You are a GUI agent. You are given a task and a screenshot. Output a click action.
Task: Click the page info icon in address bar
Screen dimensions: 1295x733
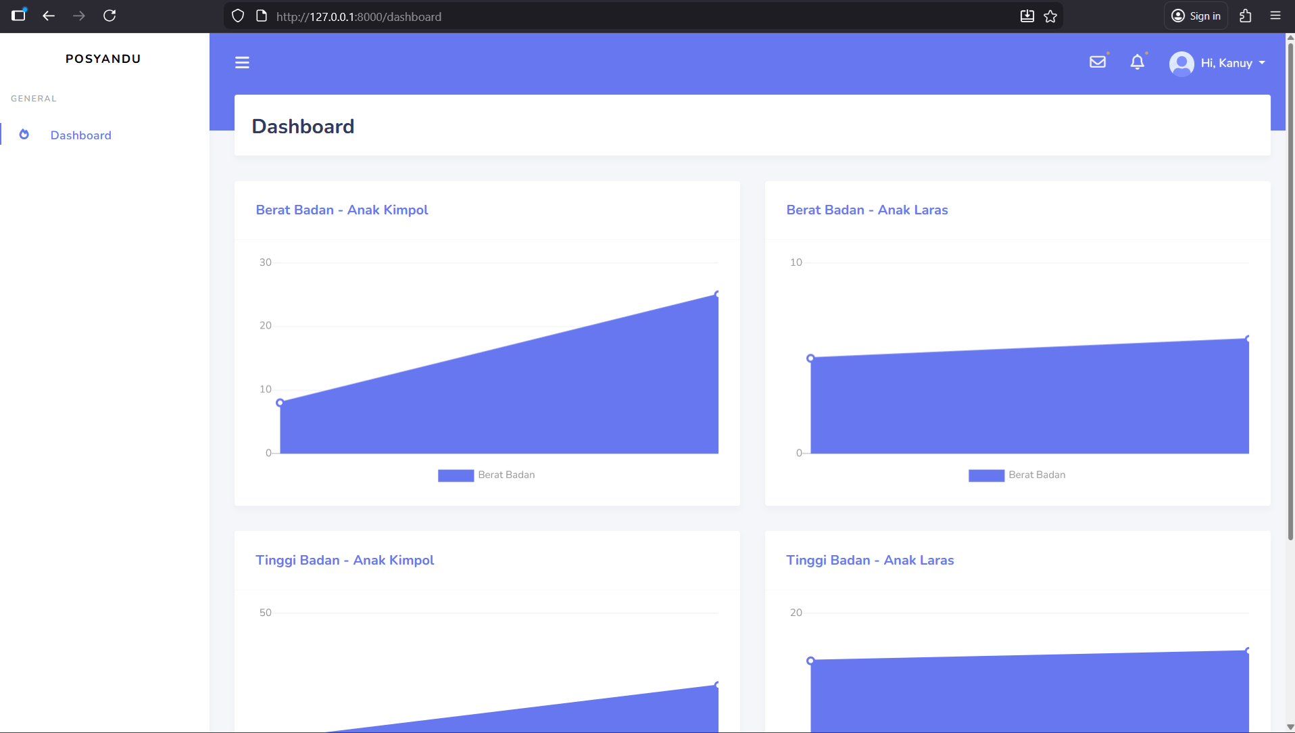pos(262,16)
